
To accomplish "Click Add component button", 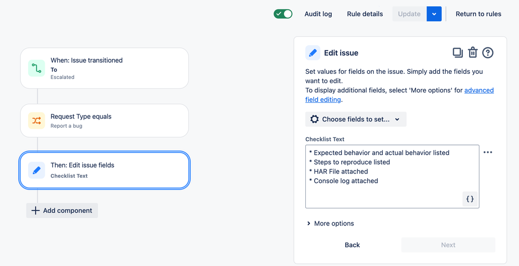I will pyautogui.click(x=62, y=210).
